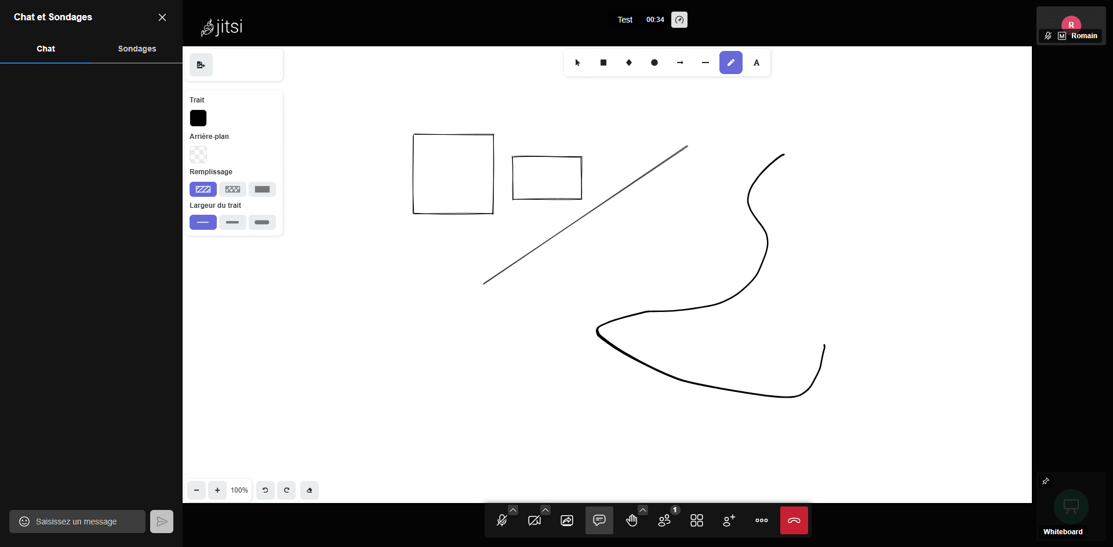Turn on the camera
The image size is (1113, 547).
click(x=534, y=521)
